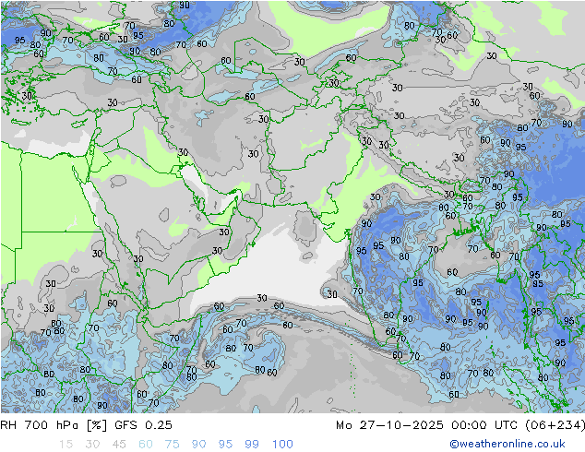The image size is (585, 452).
Task: Click the legend value 95 in the color scale
Action: click(225, 444)
